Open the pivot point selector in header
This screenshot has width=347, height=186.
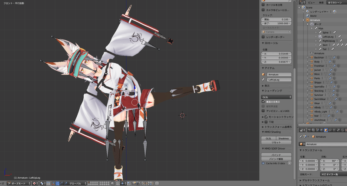pos(43,183)
